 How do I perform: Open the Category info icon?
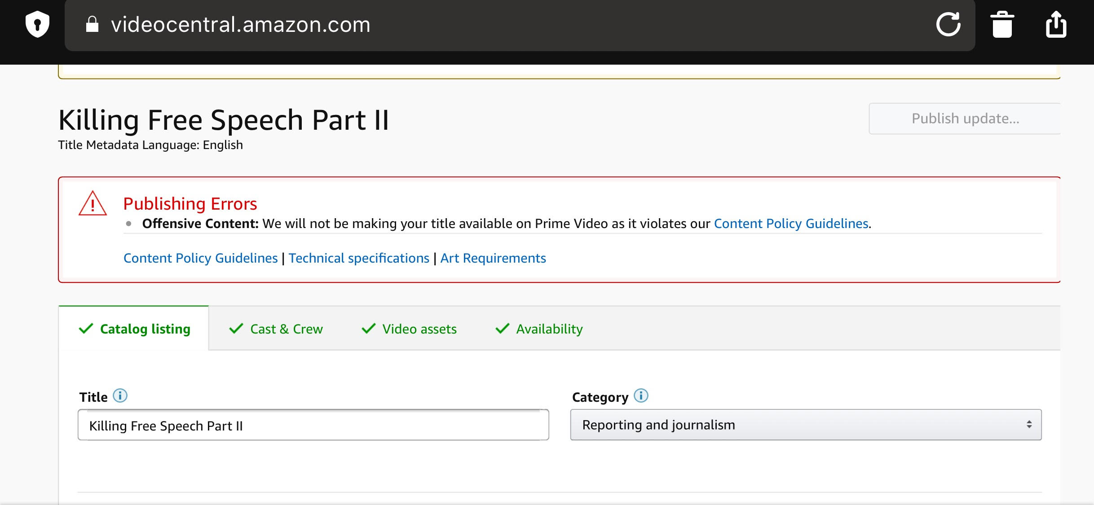point(641,395)
